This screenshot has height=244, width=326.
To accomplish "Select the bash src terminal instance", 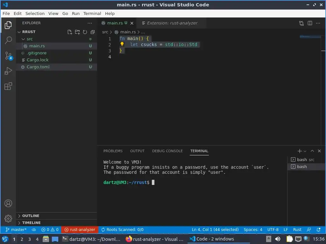I will [x=306, y=160].
